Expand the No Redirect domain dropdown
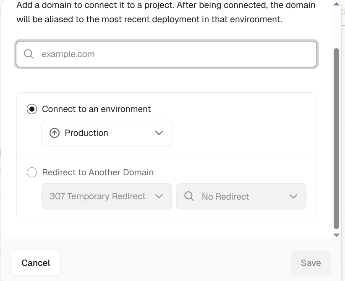Screen dimensions: 345x281 (241, 196)
